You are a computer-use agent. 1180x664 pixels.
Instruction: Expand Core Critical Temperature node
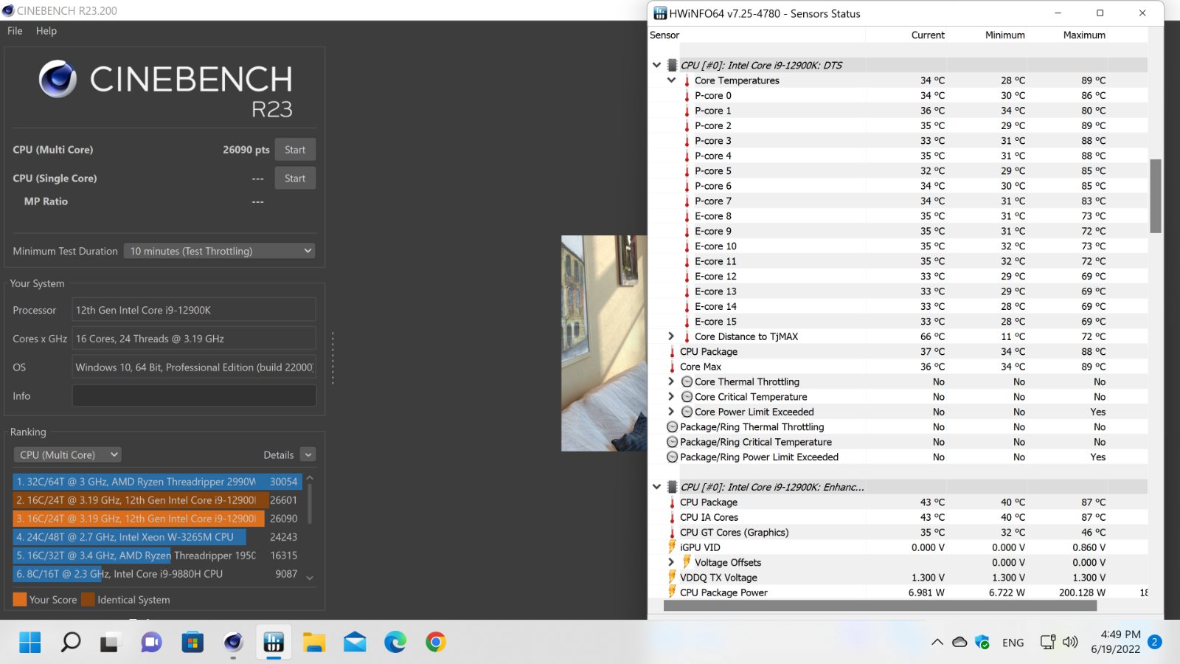tap(671, 396)
